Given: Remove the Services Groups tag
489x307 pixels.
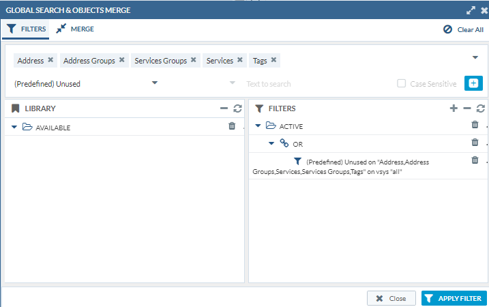Looking at the screenshot, I should (194, 60).
